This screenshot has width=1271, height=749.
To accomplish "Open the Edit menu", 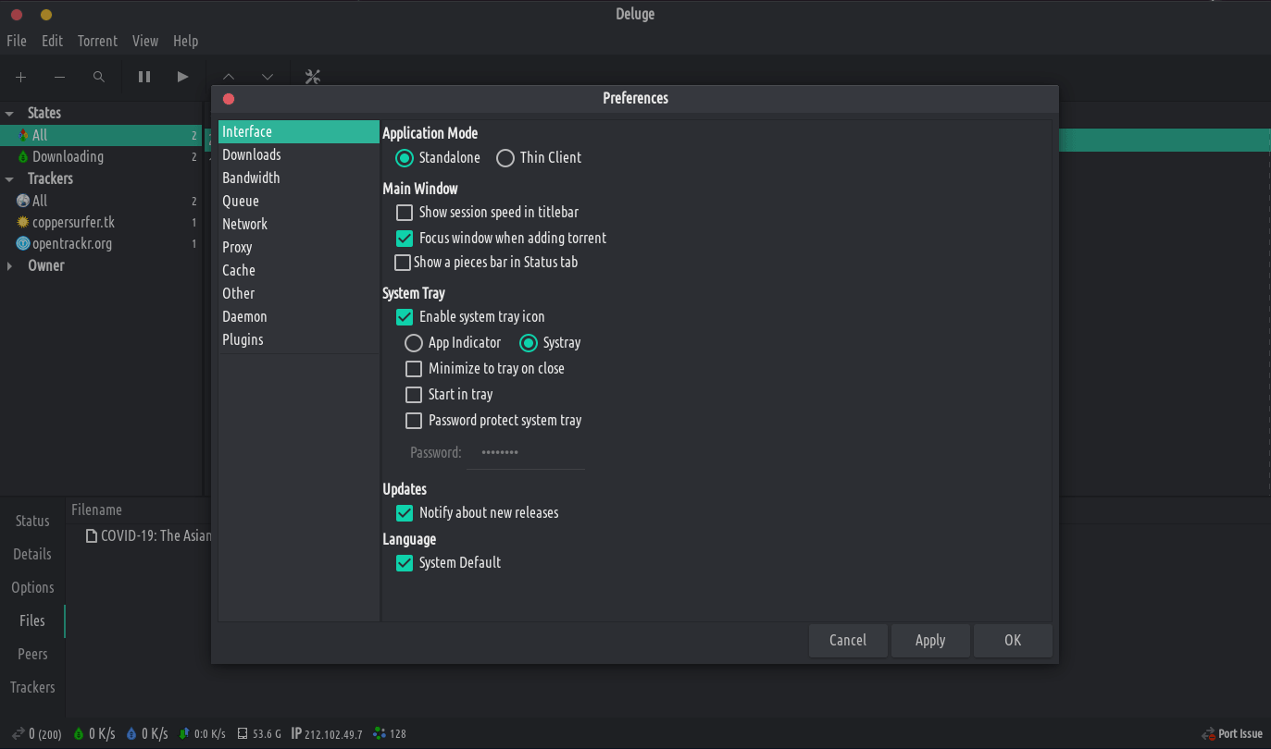I will (53, 41).
